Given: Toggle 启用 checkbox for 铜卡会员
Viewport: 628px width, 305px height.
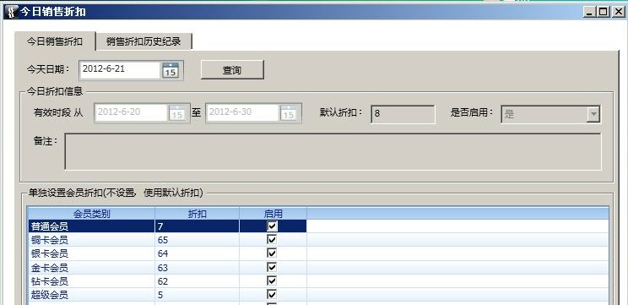Looking at the screenshot, I should coord(272,240).
